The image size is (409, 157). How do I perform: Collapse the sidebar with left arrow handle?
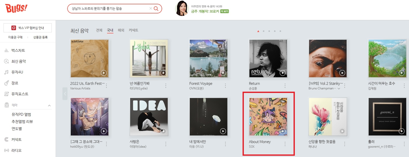[65, 94]
